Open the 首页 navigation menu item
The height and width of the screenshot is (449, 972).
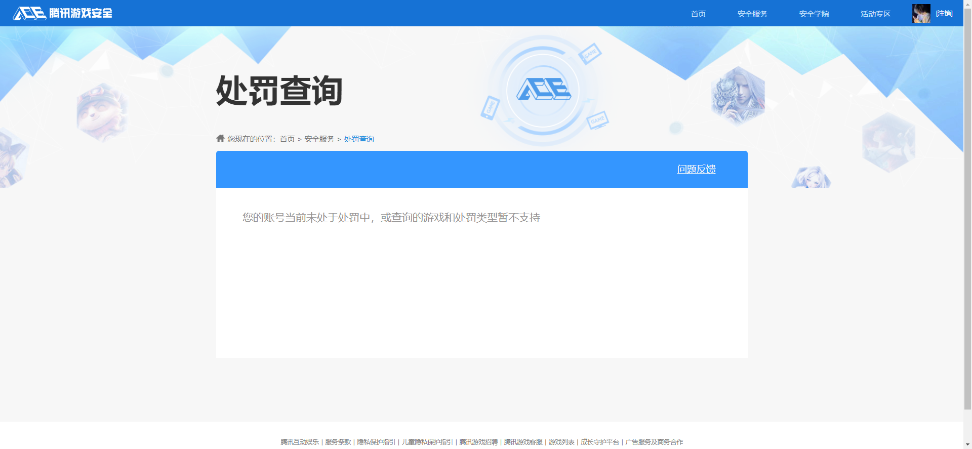pos(698,14)
